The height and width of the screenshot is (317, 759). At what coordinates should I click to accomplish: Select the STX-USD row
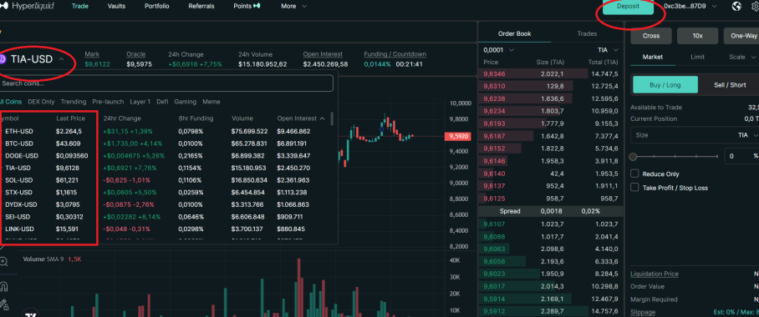pyautogui.click(x=166, y=193)
